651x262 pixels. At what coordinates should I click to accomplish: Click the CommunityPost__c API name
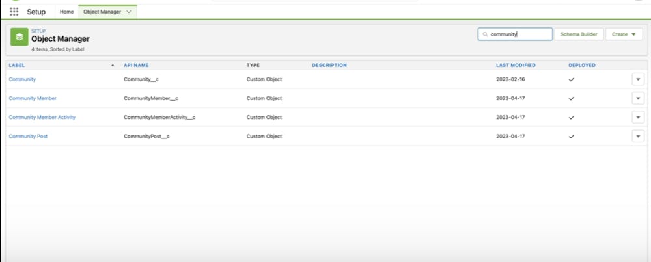(x=146, y=137)
